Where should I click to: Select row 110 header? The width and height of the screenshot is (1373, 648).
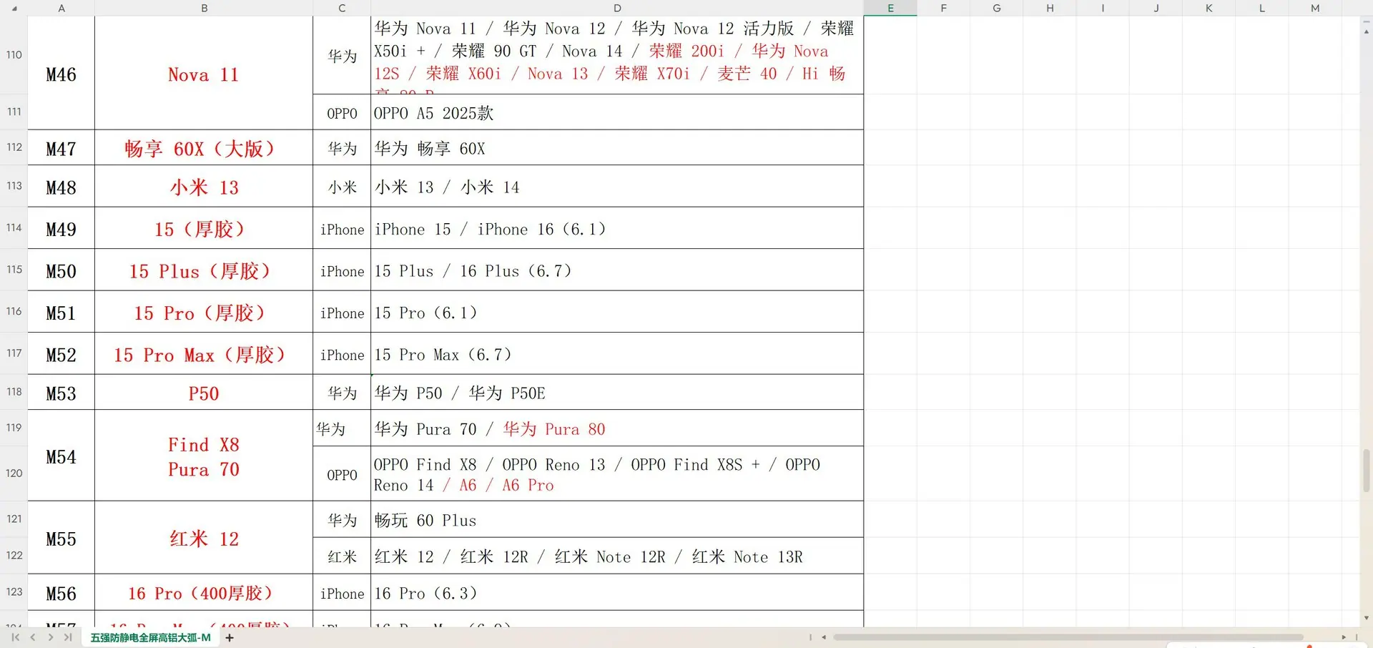(x=14, y=55)
